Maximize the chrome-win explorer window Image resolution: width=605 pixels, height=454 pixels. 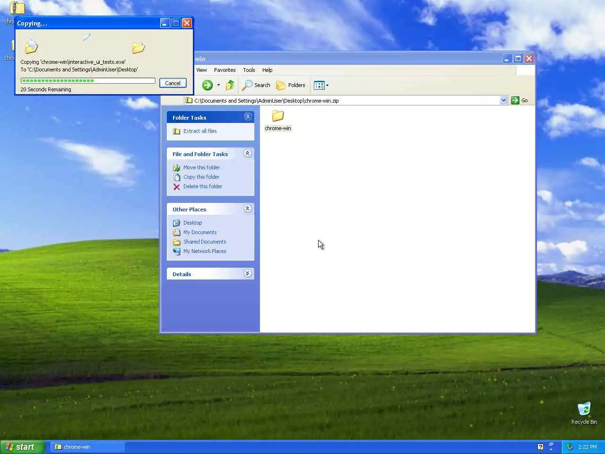click(518, 59)
